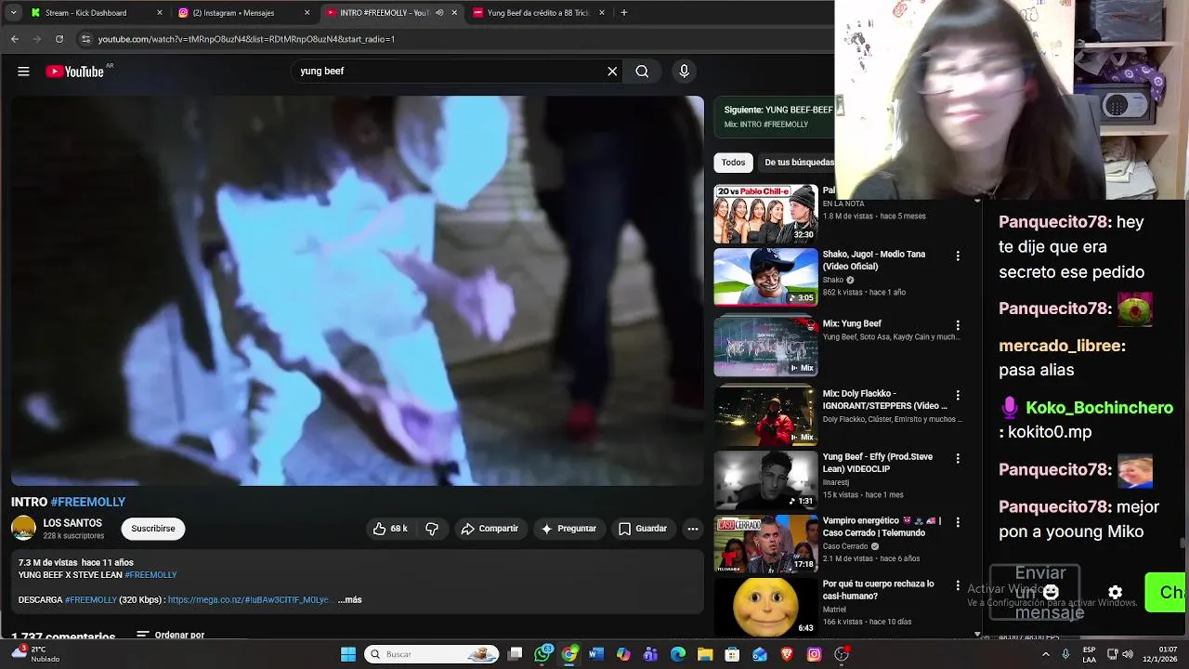Open options for Por qué tu cuerpo video
Screen dimensions: 1189x669
[x=958, y=585]
